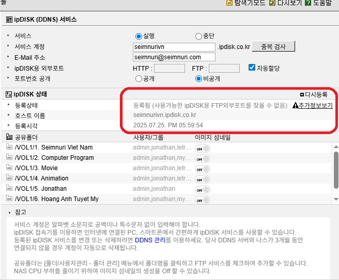Screen dimensions: 339x280
Task: Click the folder list scroll up arrow
Action: [336, 146]
